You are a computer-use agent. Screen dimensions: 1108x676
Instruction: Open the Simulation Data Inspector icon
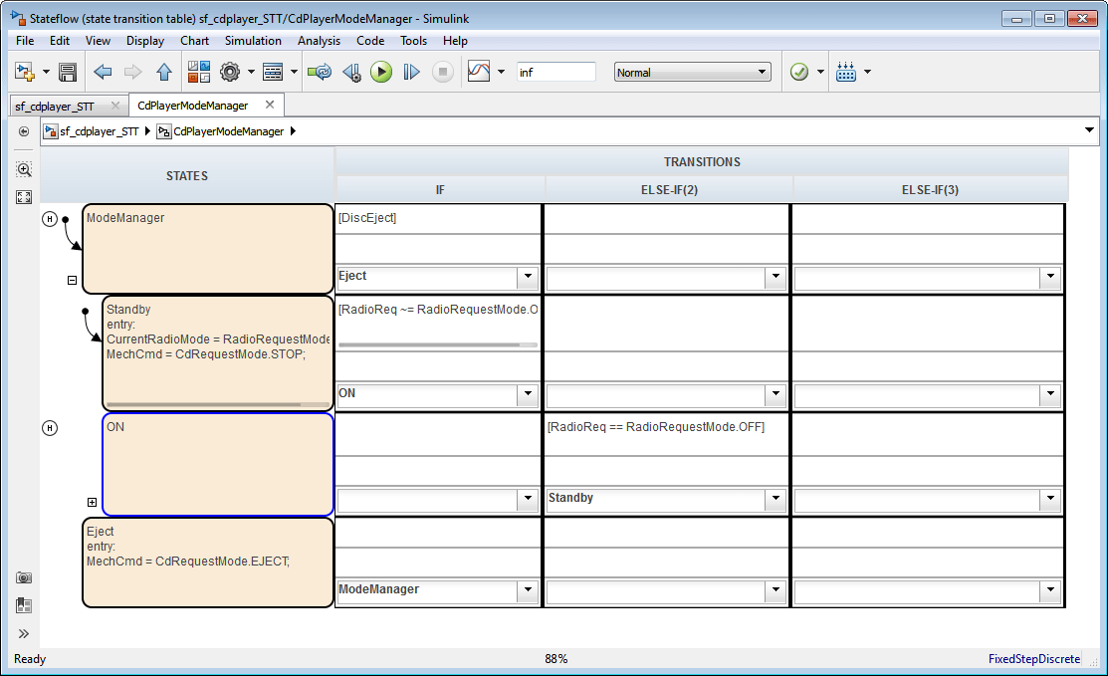point(479,72)
